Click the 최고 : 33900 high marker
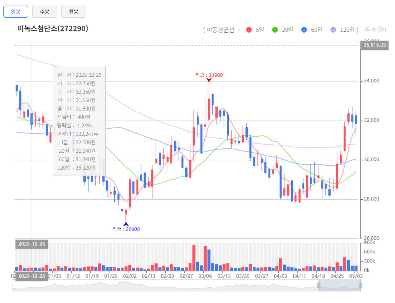 (x=209, y=75)
